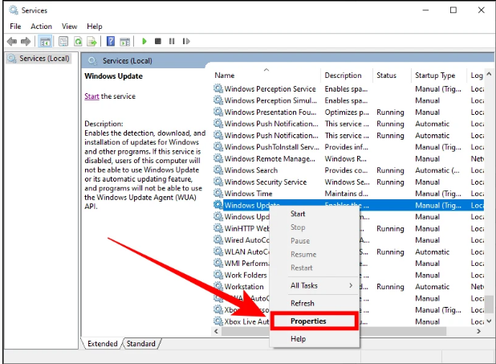Image resolution: width=496 pixels, height=364 pixels.
Task: Click the Export List toolbar icon
Action: [x=92, y=41]
